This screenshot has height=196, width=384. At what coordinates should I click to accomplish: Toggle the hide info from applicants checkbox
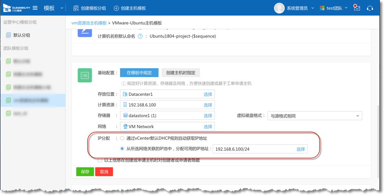pyautogui.click(x=100, y=160)
